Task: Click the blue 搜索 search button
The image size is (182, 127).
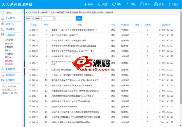Action: tap(79, 19)
